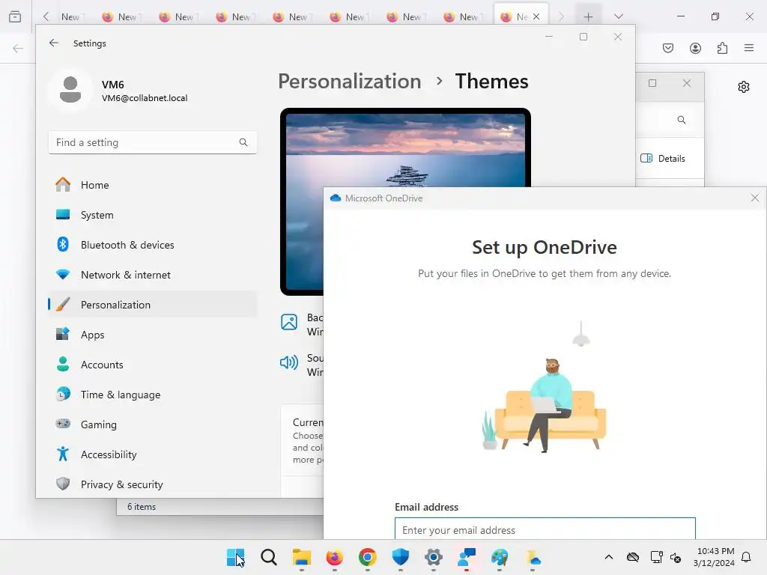This screenshot has height=575, width=767.
Task: Open Firefox list all tabs dropdown
Action: (x=618, y=16)
